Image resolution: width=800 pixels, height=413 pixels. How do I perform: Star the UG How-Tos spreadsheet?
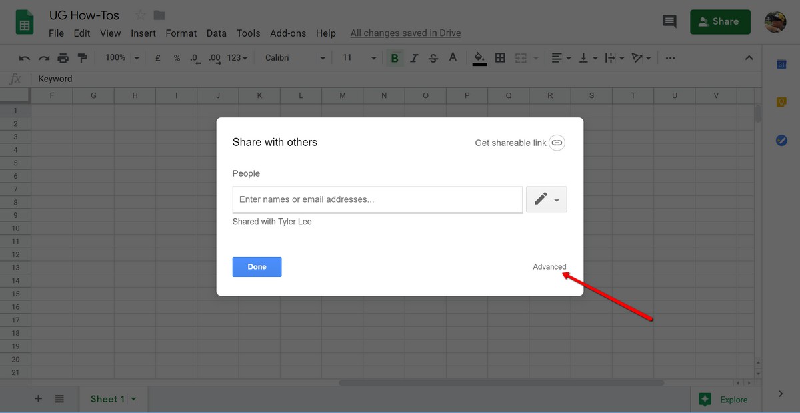click(139, 14)
